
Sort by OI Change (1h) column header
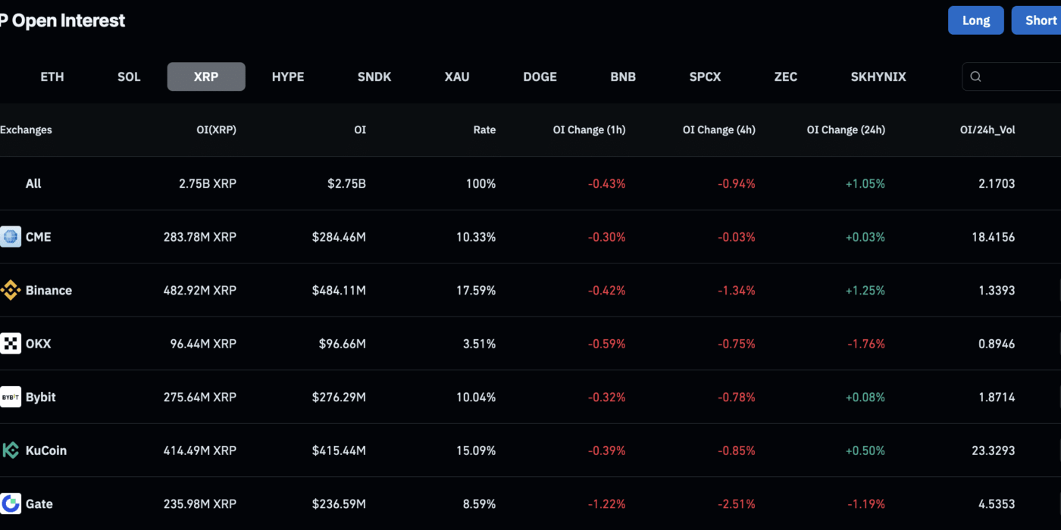589,129
